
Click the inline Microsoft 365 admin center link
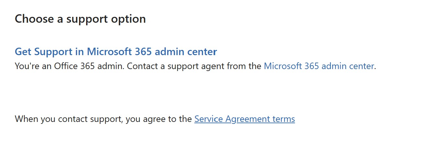(x=319, y=66)
